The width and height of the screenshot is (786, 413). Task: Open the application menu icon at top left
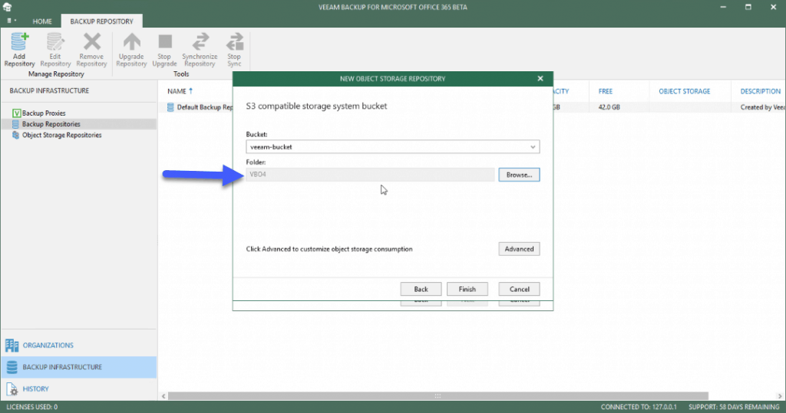(x=11, y=21)
